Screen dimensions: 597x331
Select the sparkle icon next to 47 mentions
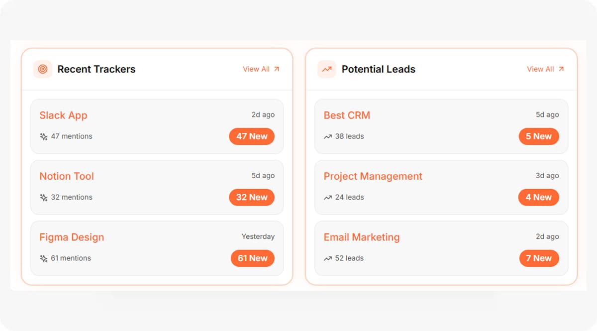click(44, 136)
